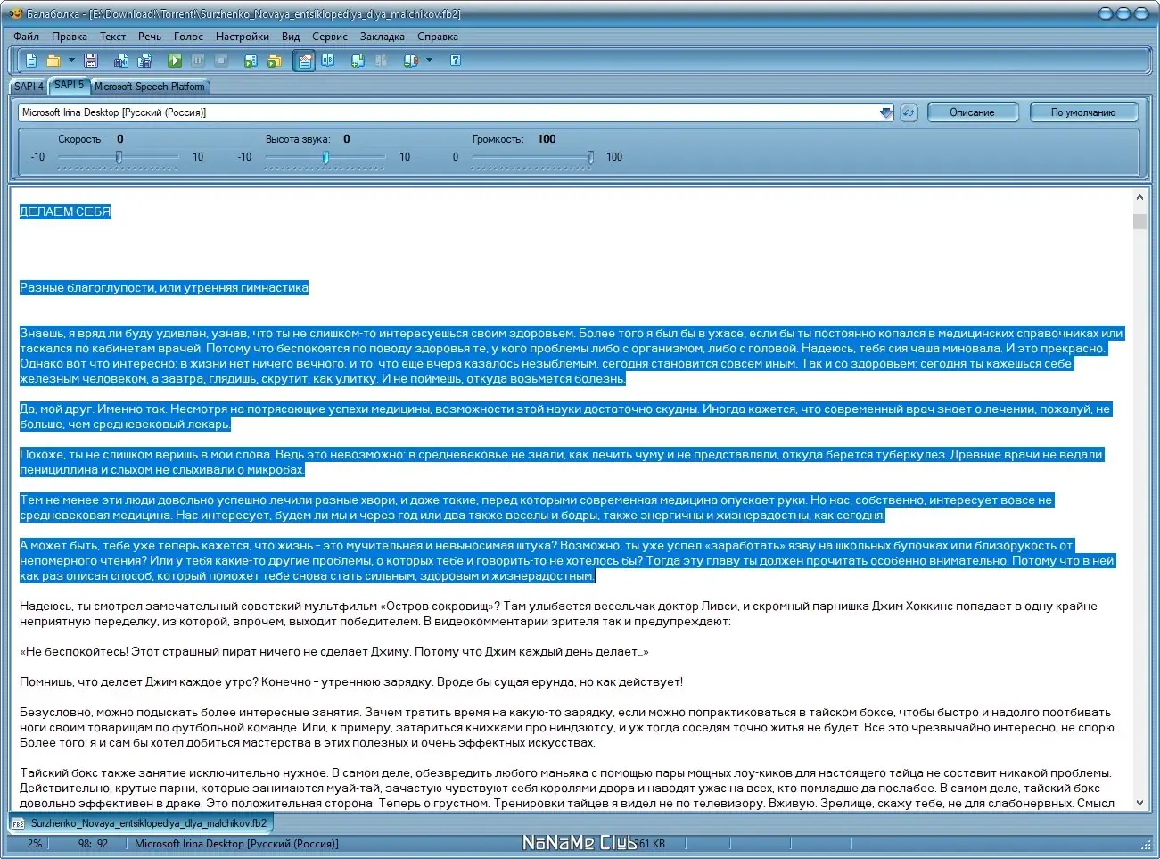
Task: Click the Balabolka app icon in title bar
Action: (x=16, y=13)
